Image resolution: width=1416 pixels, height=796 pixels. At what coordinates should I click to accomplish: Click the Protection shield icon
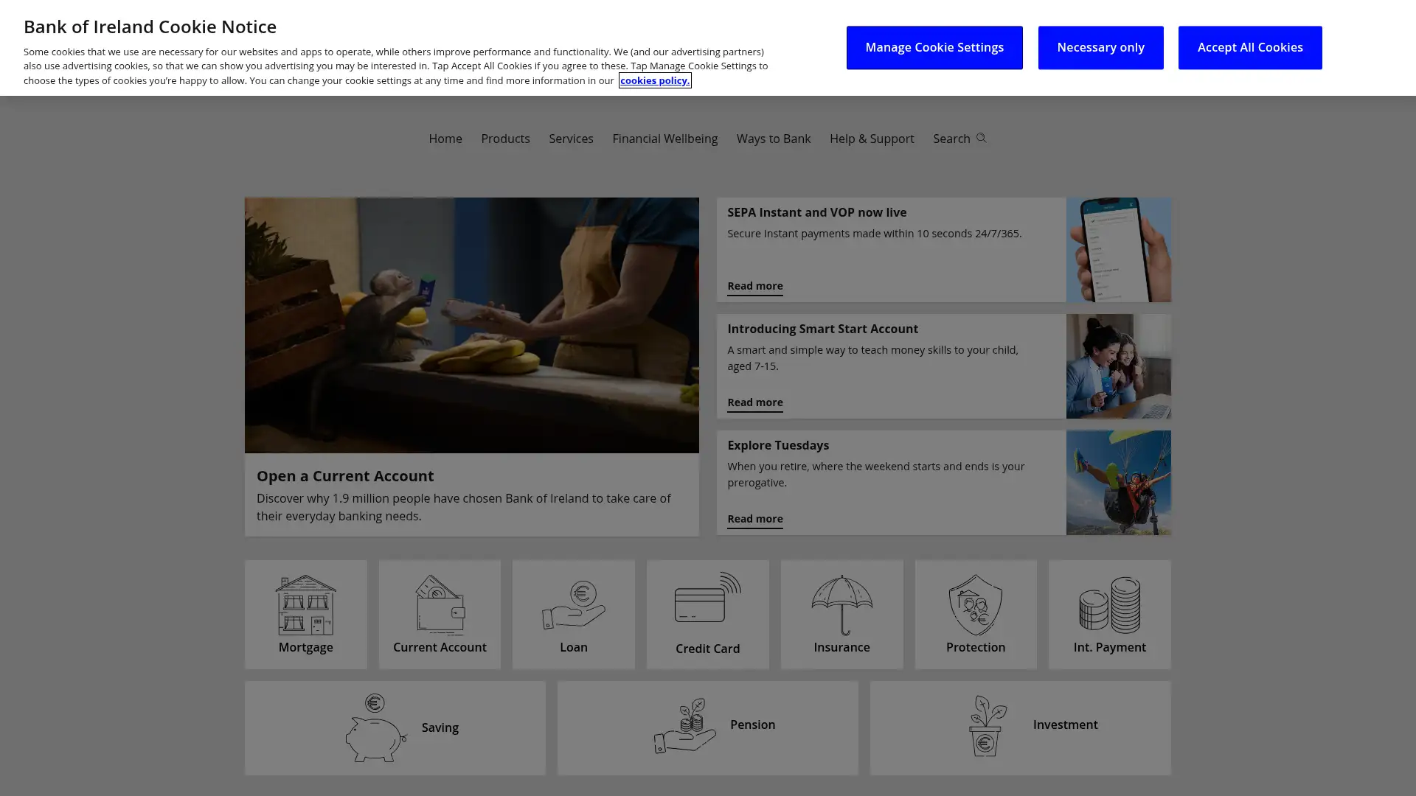point(976,604)
